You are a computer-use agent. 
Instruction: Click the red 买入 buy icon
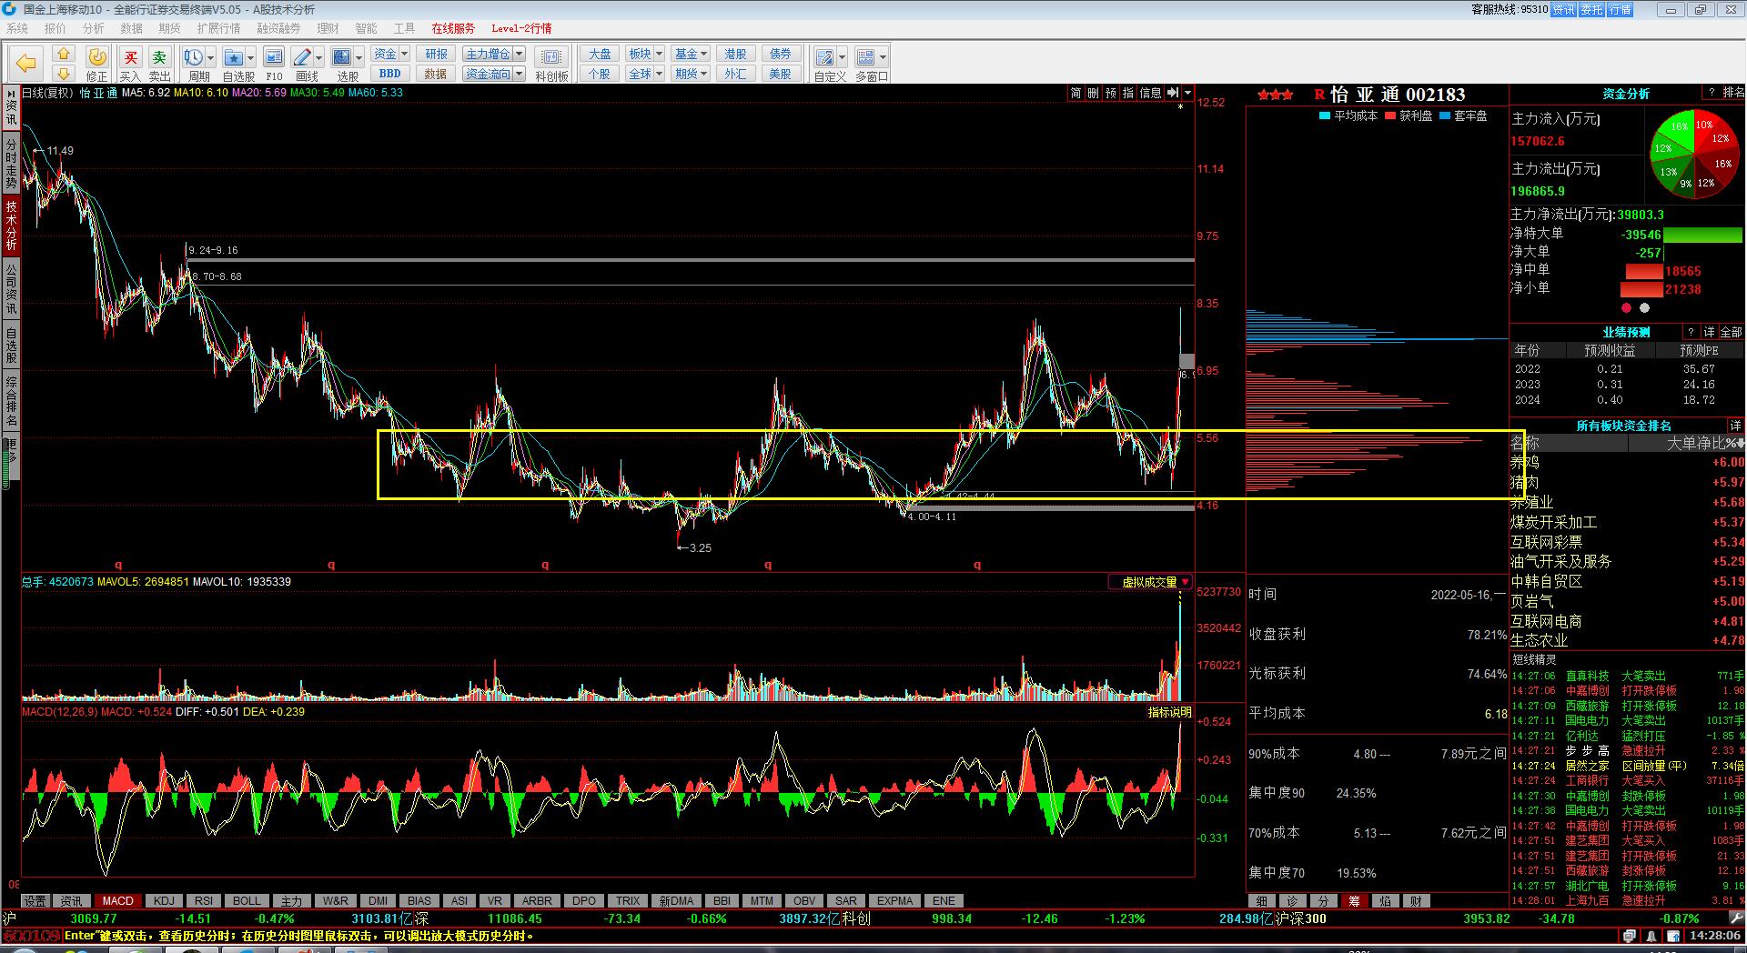[x=130, y=59]
